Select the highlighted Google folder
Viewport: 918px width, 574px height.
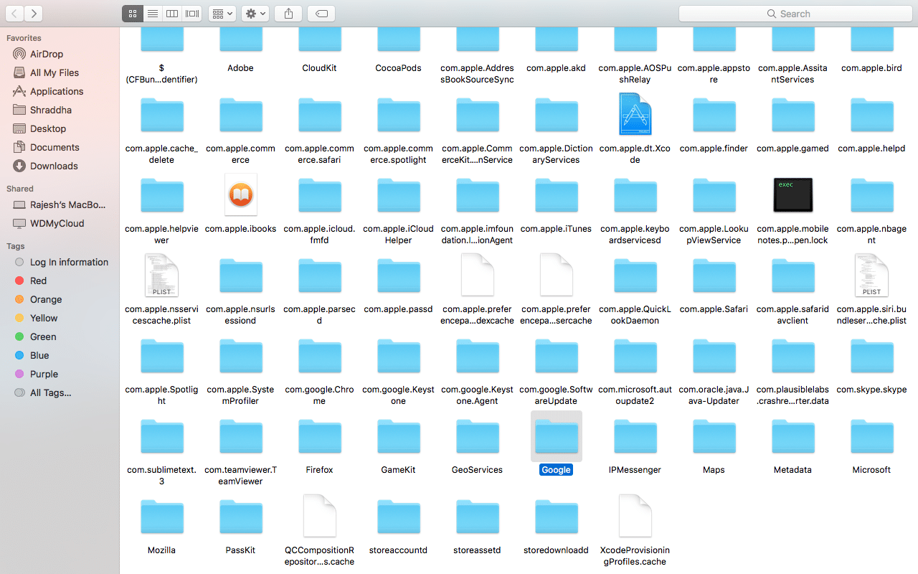coord(556,436)
